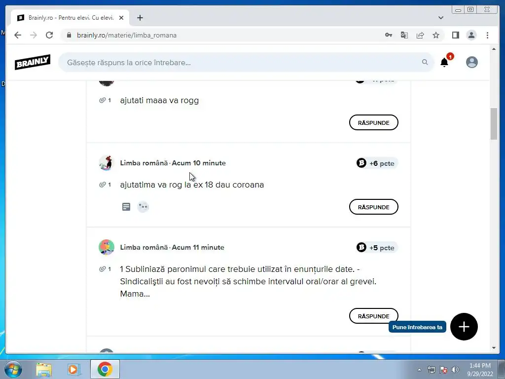Open the Action Center flag icon
The width and height of the screenshot is (505, 379).
click(x=443, y=370)
